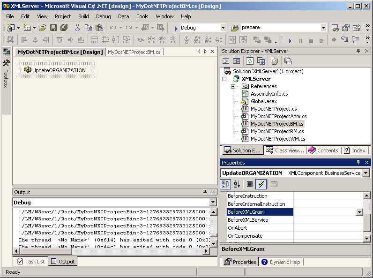The width and height of the screenshot is (373, 278).
Task: Click the Cut scissors icon
Action: point(78,28)
